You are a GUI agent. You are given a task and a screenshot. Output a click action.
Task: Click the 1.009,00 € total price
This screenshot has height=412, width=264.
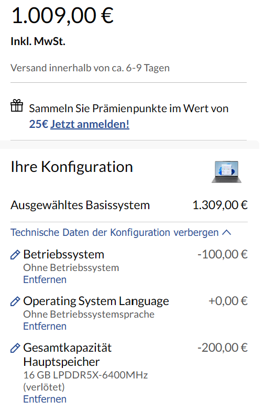point(62,16)
